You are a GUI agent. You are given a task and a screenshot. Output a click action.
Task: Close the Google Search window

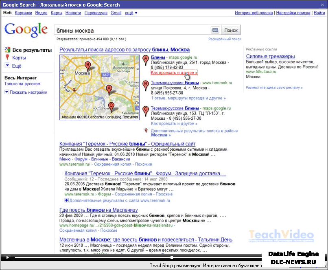tap(322, 4)
